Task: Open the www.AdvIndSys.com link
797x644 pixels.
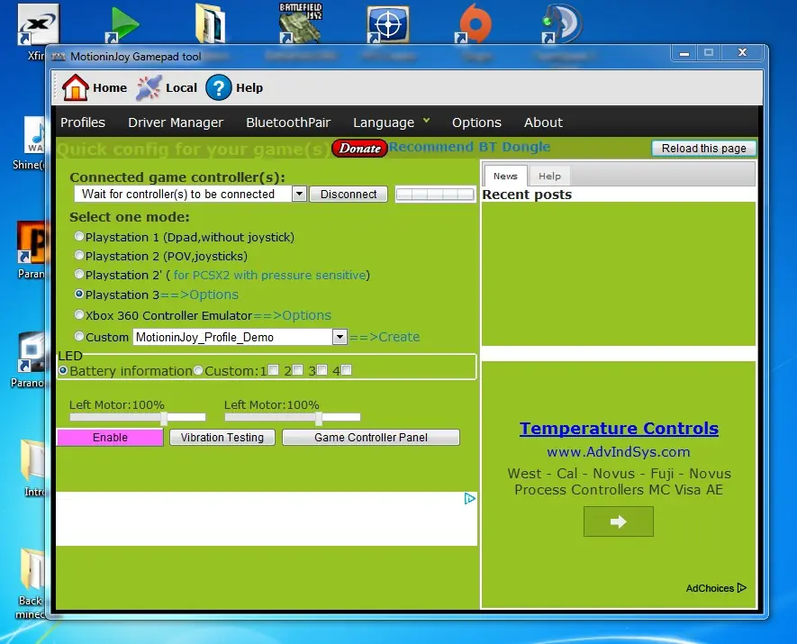Action: point(619,452)
